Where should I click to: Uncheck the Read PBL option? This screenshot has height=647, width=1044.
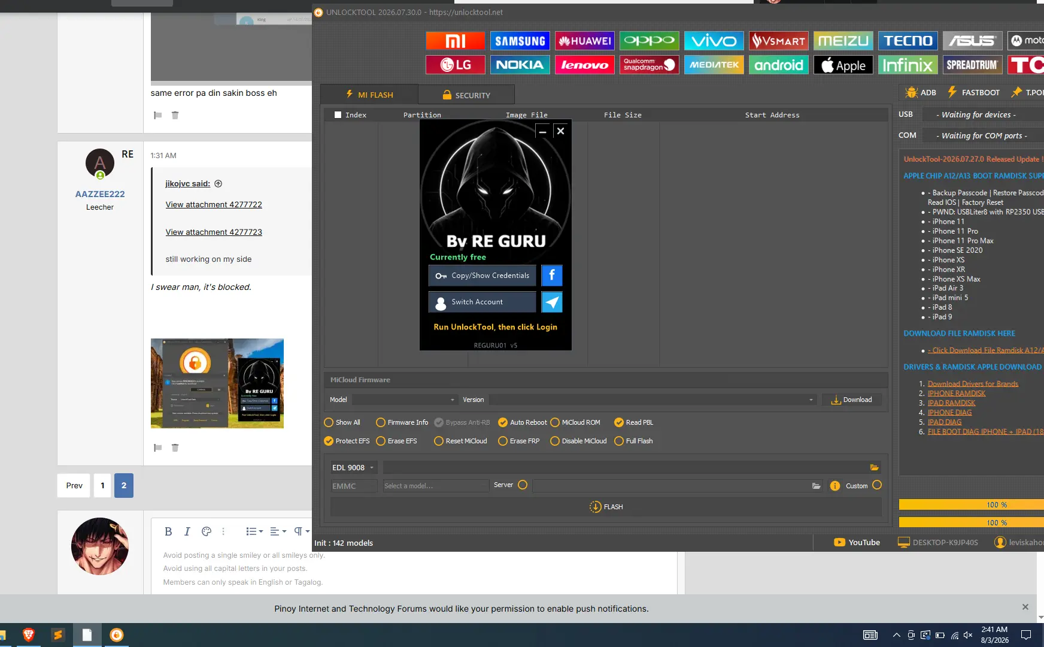[634, 422]
